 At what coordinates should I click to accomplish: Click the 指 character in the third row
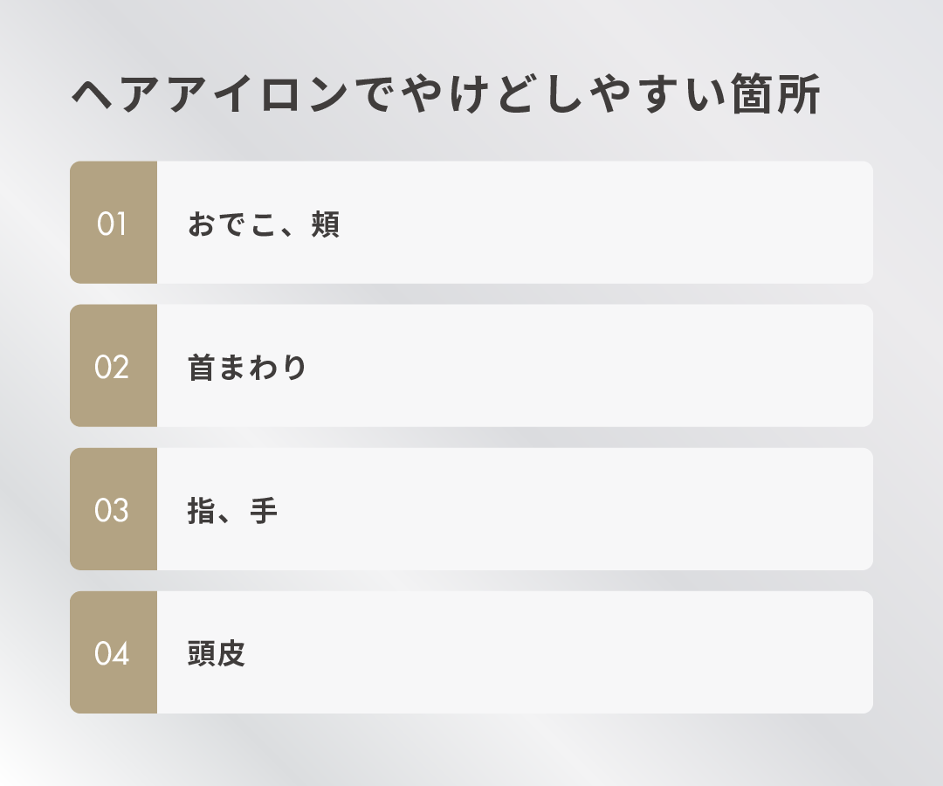(202, 511)
